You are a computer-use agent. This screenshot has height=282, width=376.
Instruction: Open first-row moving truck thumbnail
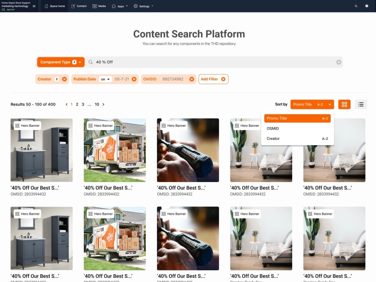point(115,150)
